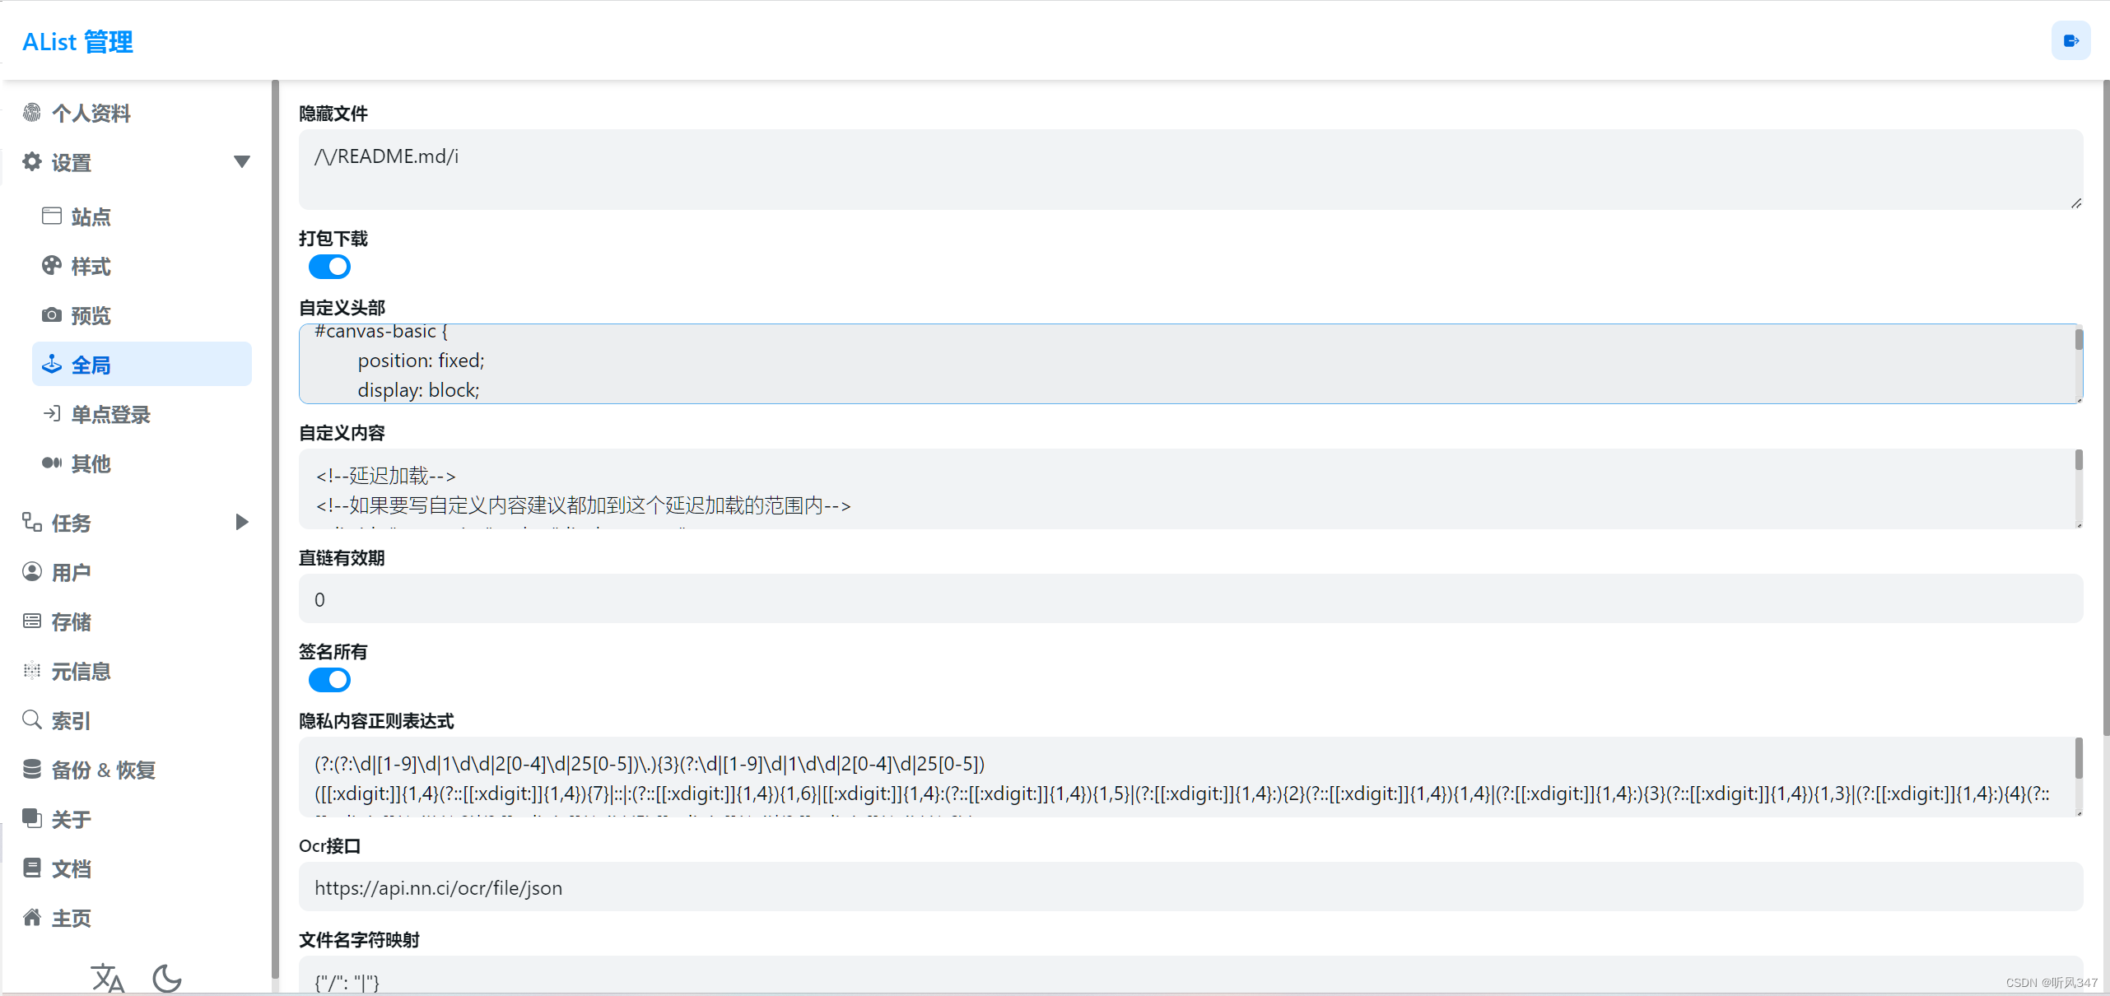Focus the Ocr接口 URL input field
The height and width of the screenshot is (996, 2110).
[1190, 887]
